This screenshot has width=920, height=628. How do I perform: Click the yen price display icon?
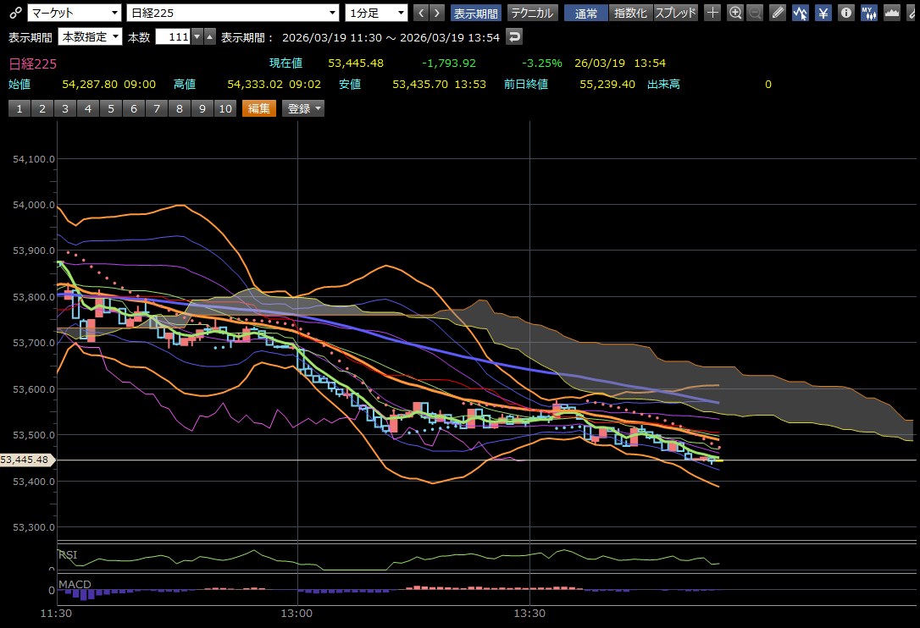(823, 13)
